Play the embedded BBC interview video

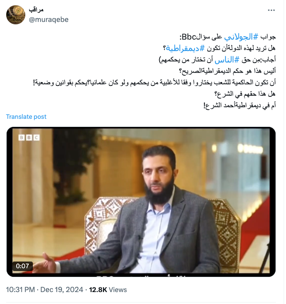coord(141,202)
